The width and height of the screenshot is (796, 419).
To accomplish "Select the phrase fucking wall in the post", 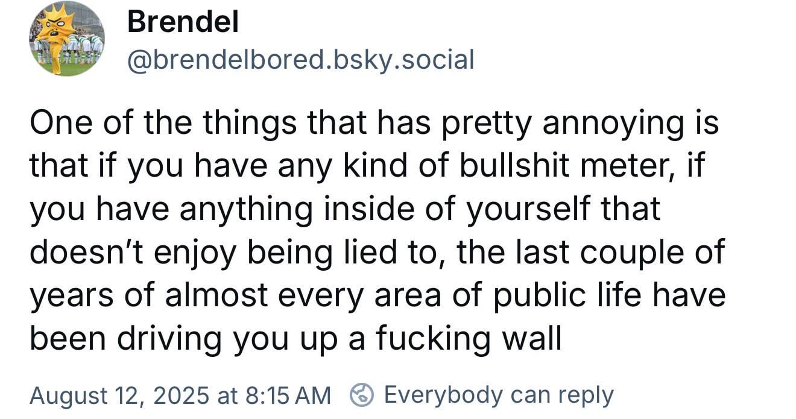I will click(469, 339).
